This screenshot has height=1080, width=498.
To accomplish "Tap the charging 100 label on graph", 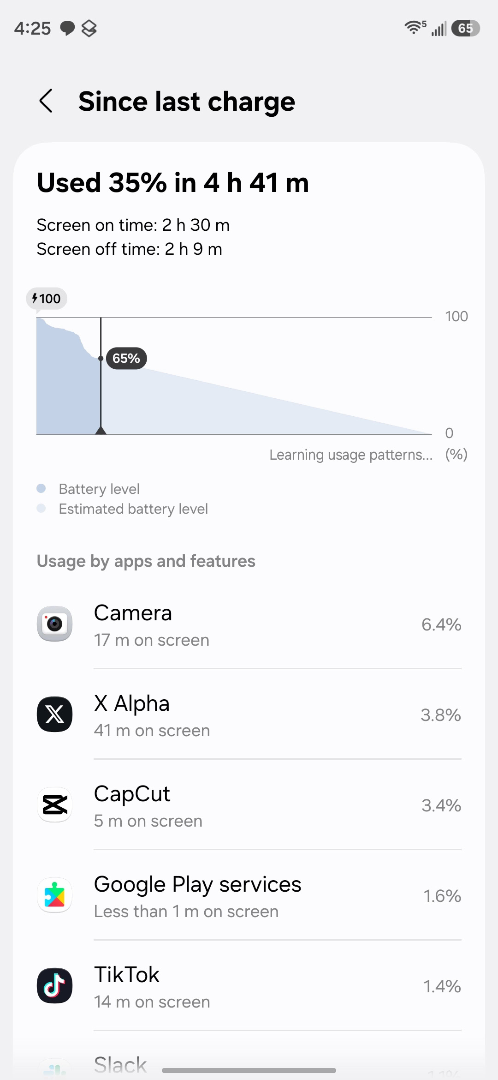I will point(47,299).
